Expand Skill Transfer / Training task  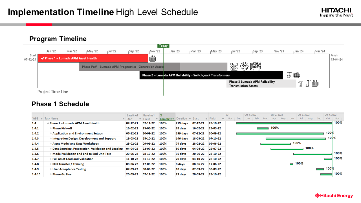(51, 164)
